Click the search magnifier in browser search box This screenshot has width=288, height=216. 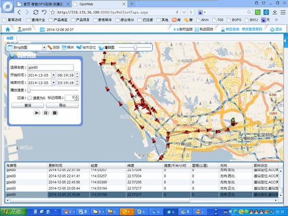(x=249, y=12)
